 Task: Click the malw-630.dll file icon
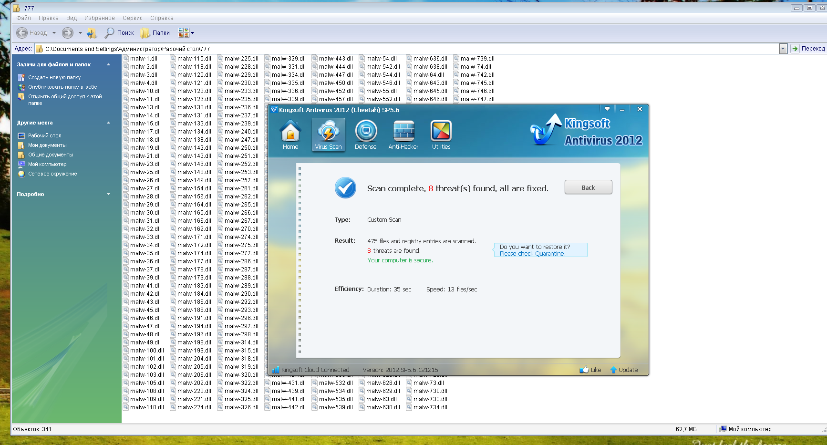coord(362,407)
